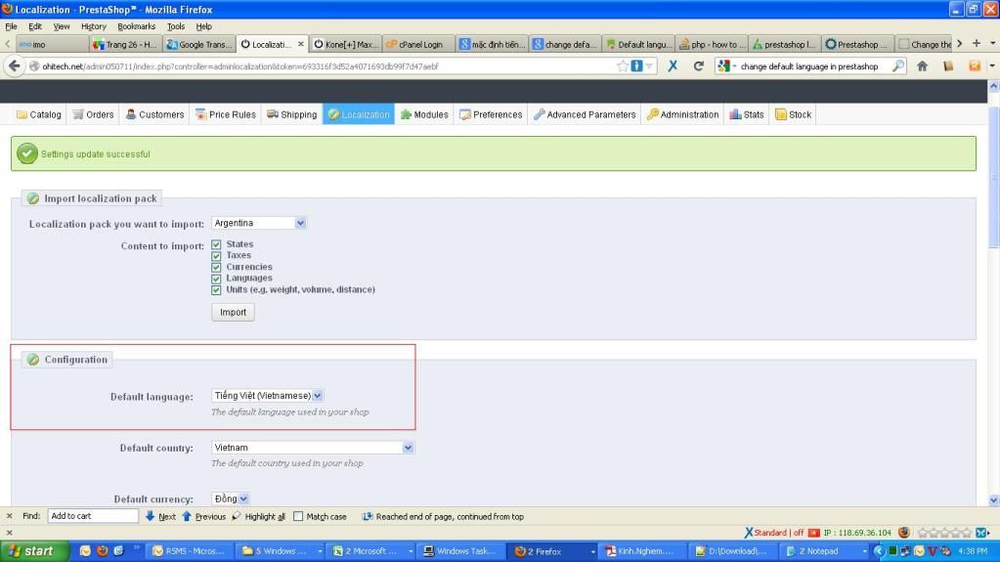1000x562 pixels.
Task: Click the reload page icon
Action: (698, 66)
